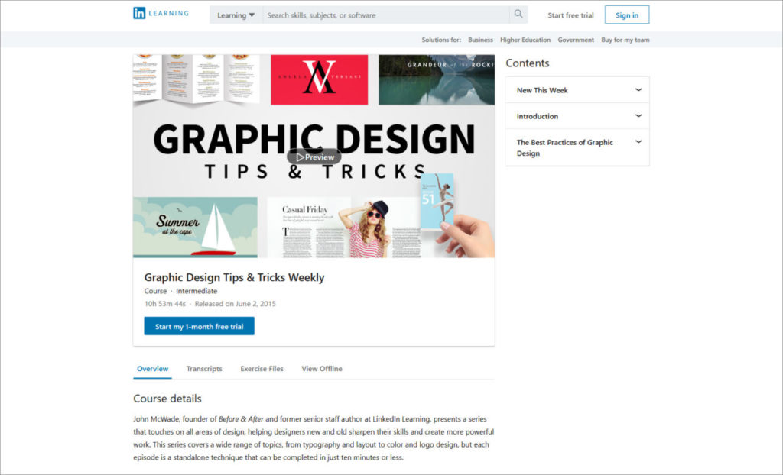Click the search magnifier icon
The height and width of the screenshot is (475, 783).
click(x=518, y=15)
